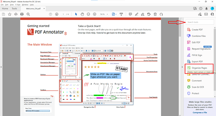Click the share link icon
The width and height of the screenshot is (216, 116).
200,14
